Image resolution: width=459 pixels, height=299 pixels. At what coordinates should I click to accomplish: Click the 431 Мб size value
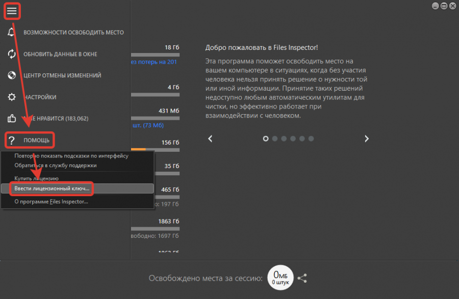169,111
